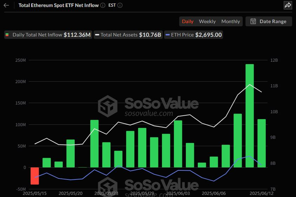This screenshot has width=296, height=197.
Task: Click the back arrow icon
Action: point(6,5)
